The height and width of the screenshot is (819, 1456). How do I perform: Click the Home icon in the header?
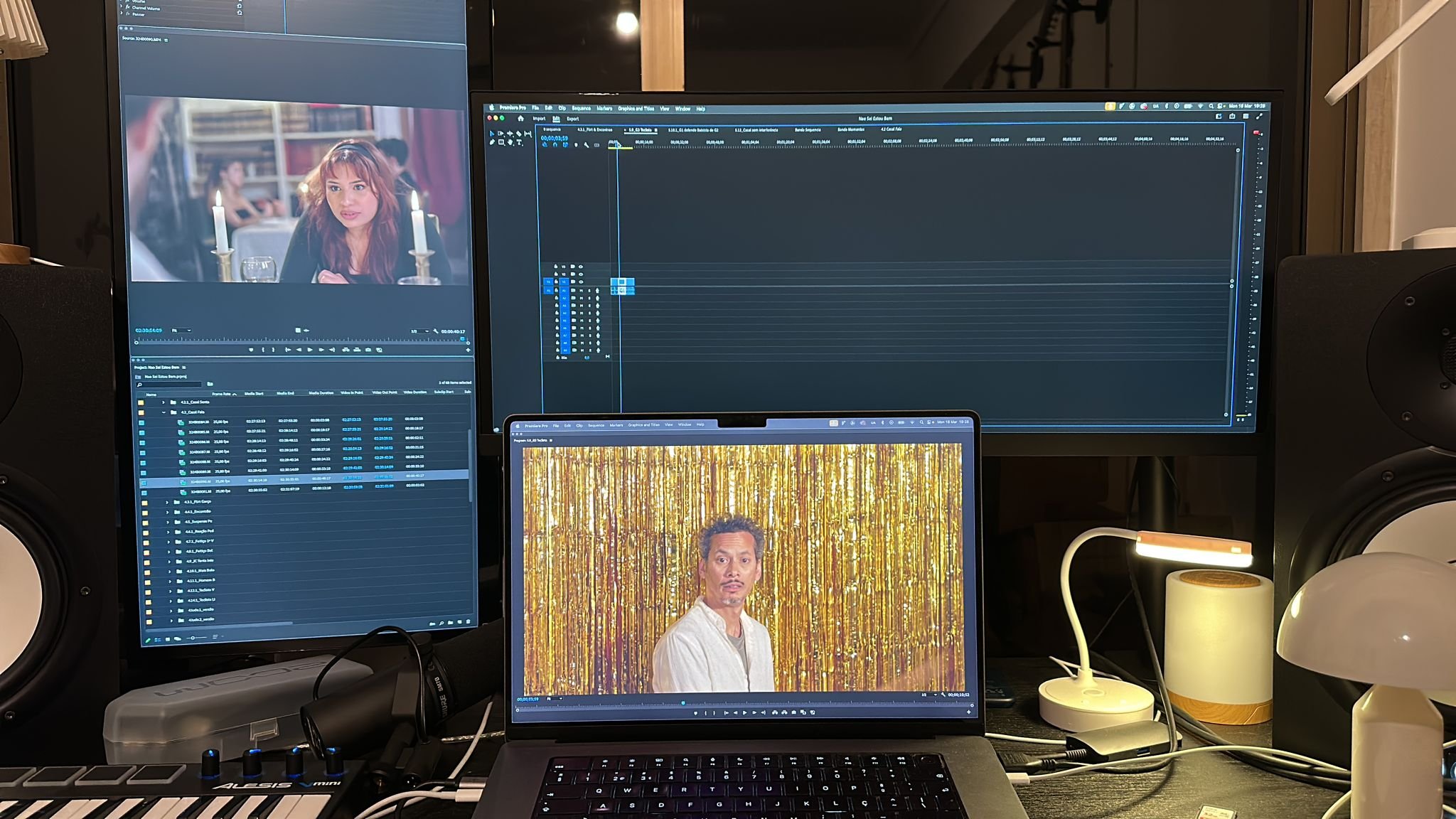pyautogui.click(x=520, y=119)
